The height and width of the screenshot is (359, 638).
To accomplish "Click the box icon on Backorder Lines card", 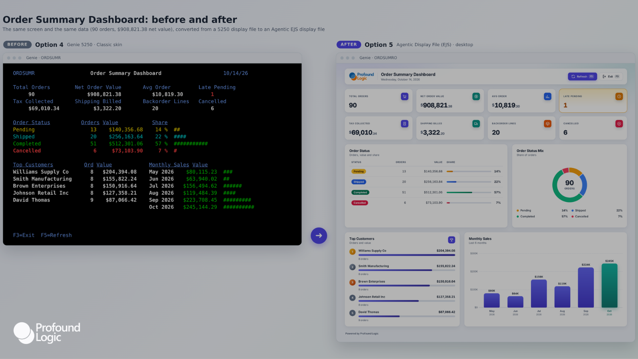I will (547, 124).
